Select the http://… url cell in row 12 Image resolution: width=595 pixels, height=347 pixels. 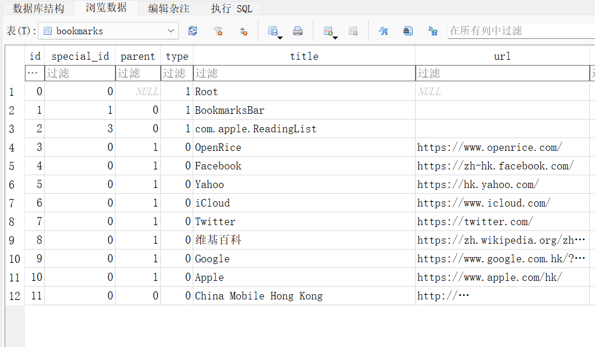point(502,296)
